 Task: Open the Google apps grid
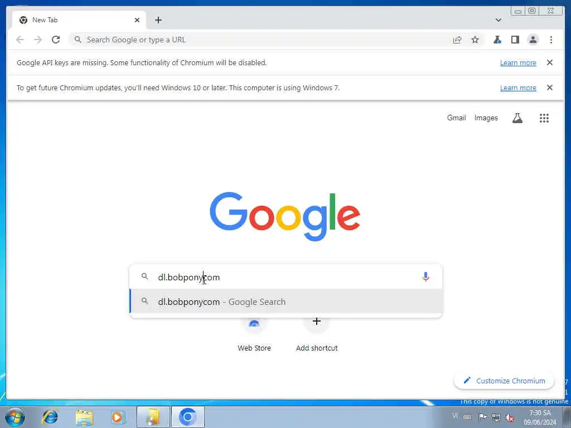tap(544, 118)
